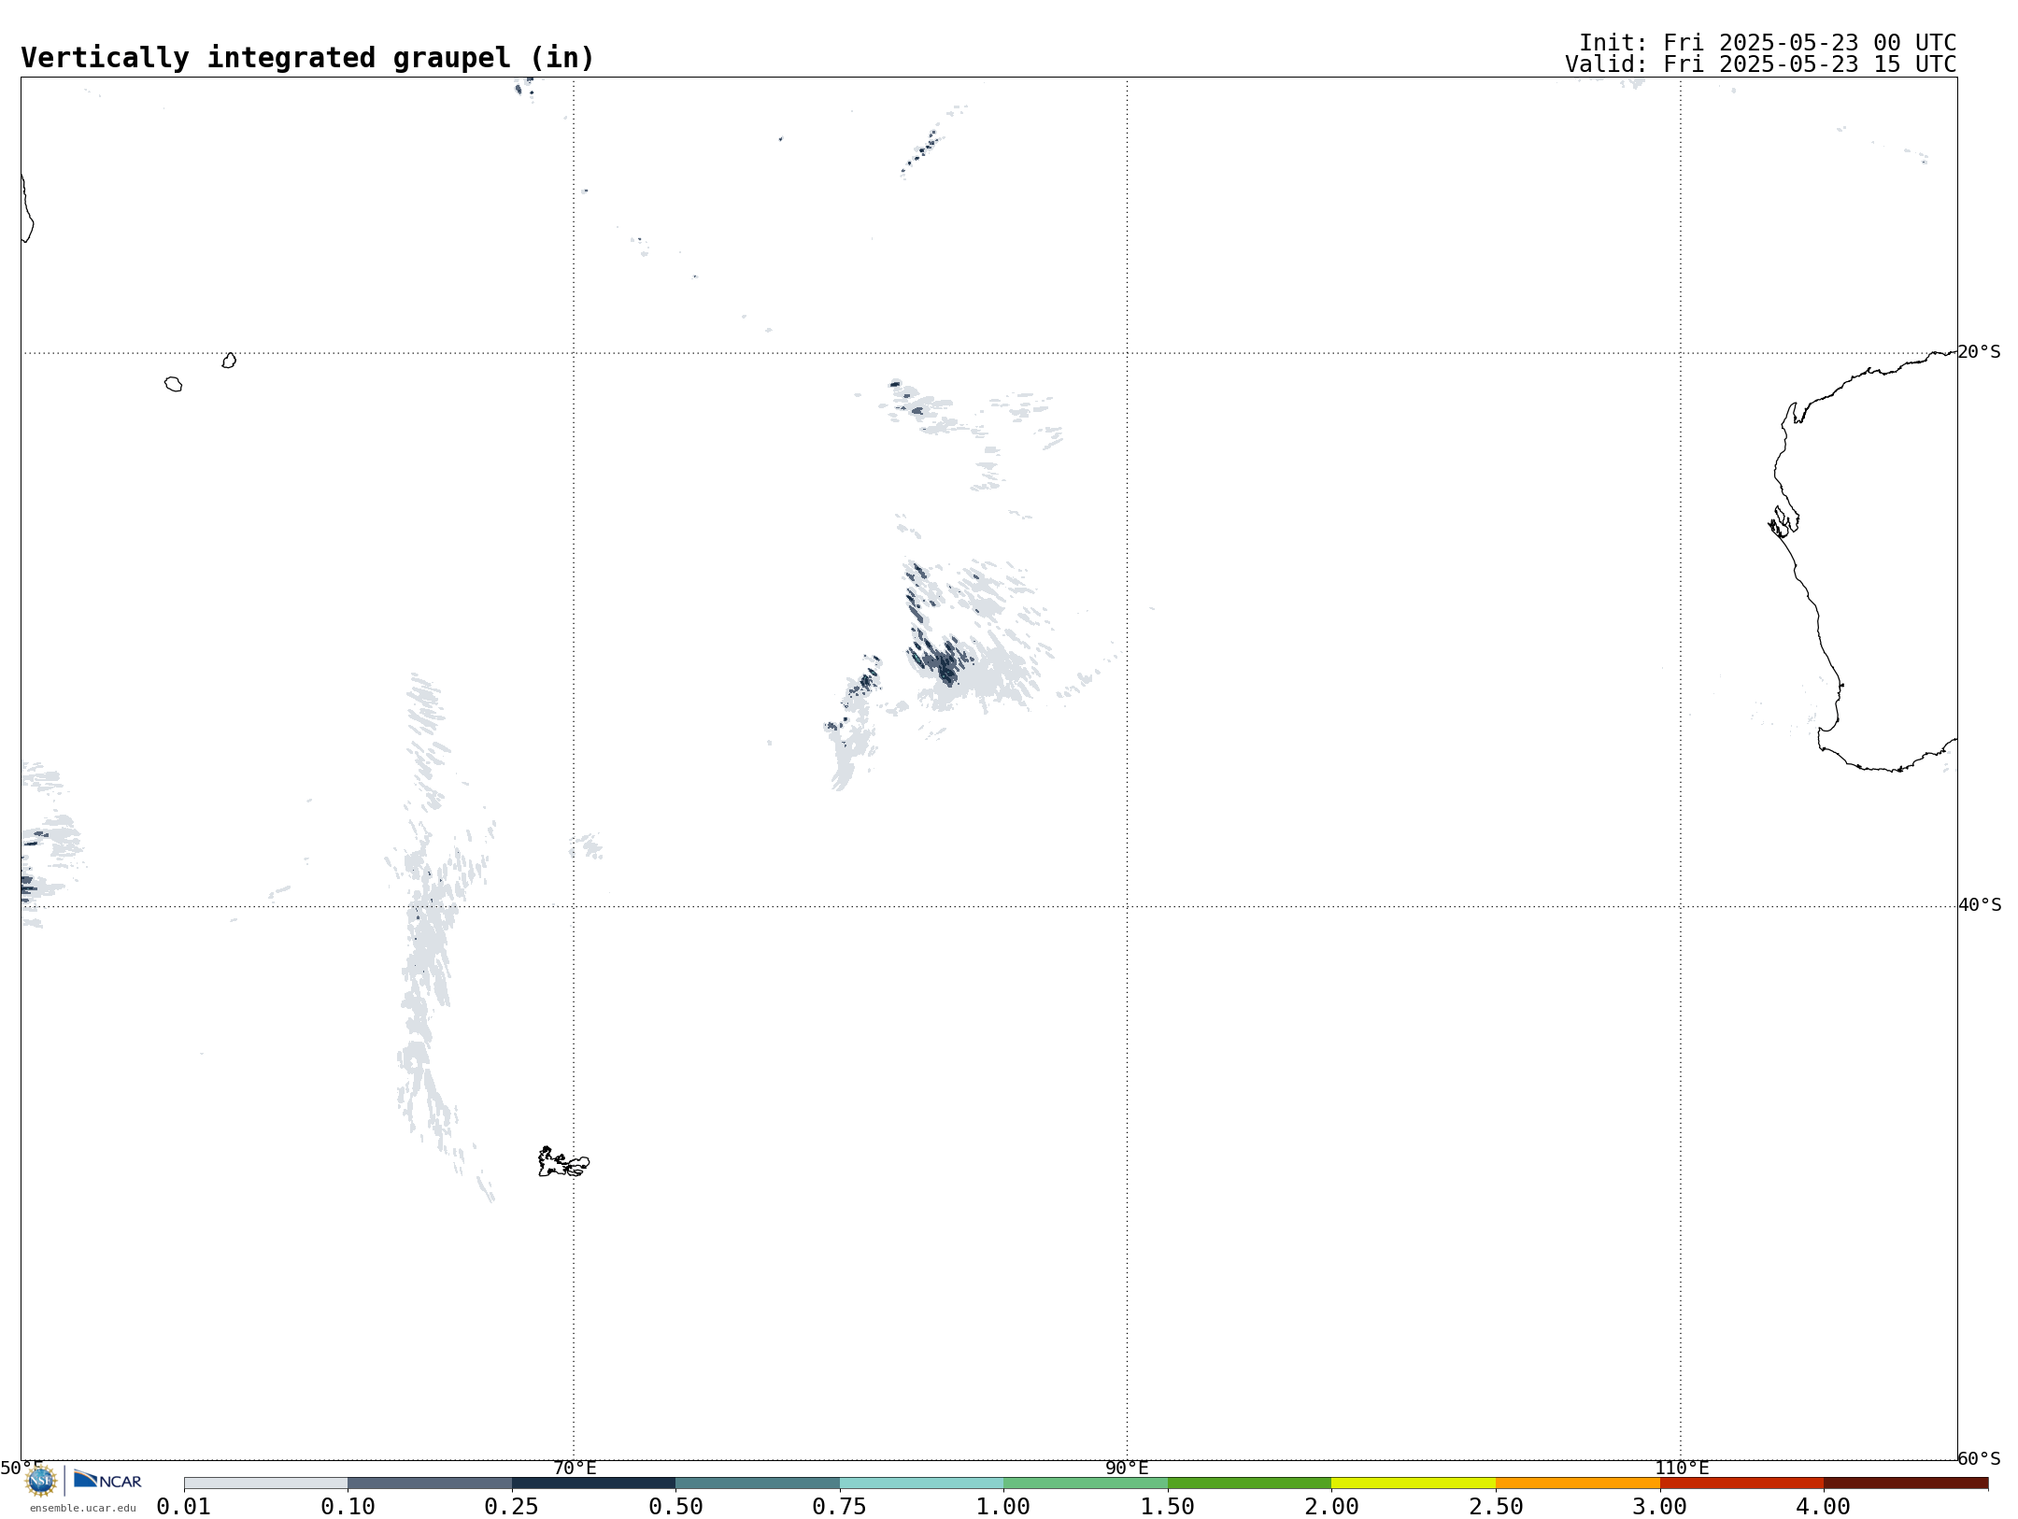Open the ensemble.ucar.edu link text
2018x1519 pixels.
point(83,1508)
